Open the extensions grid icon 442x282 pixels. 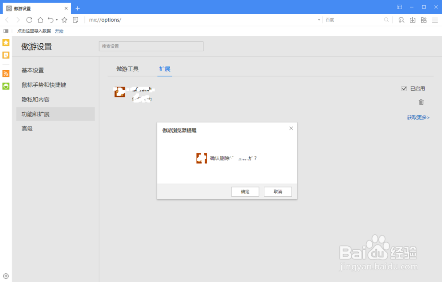pyautogui.click(x=424, y=20)
